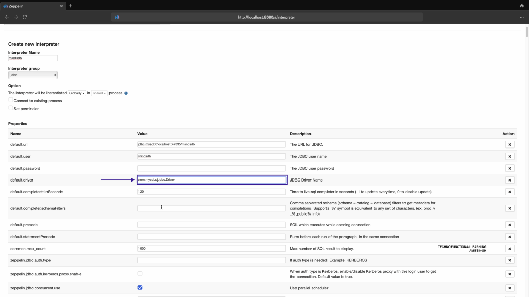Go back using browser back arrow
Viewport: 529px width, 297px height.
7,17
